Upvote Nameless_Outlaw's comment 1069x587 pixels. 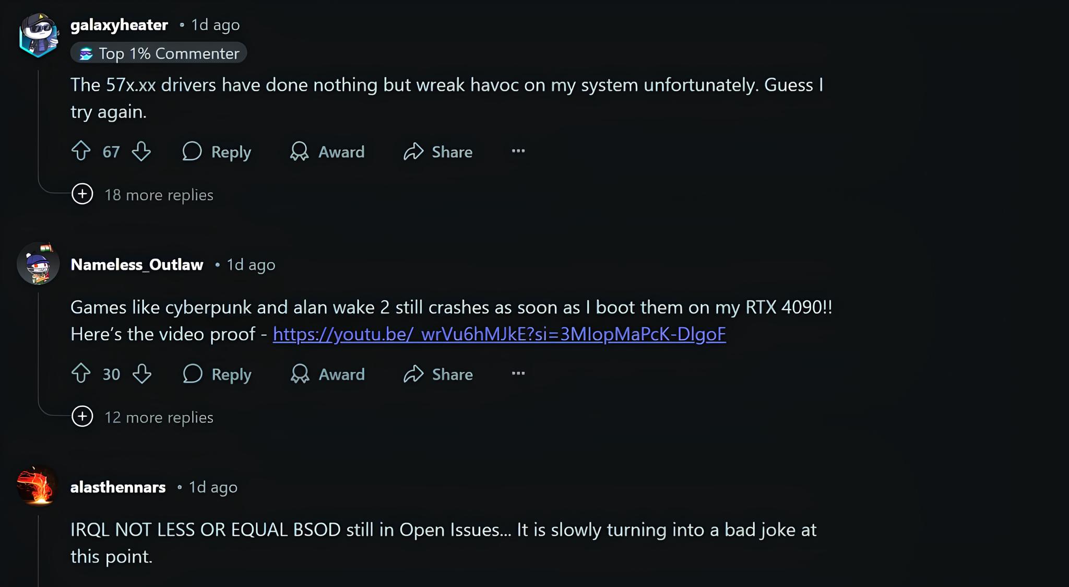click(81, 374)
